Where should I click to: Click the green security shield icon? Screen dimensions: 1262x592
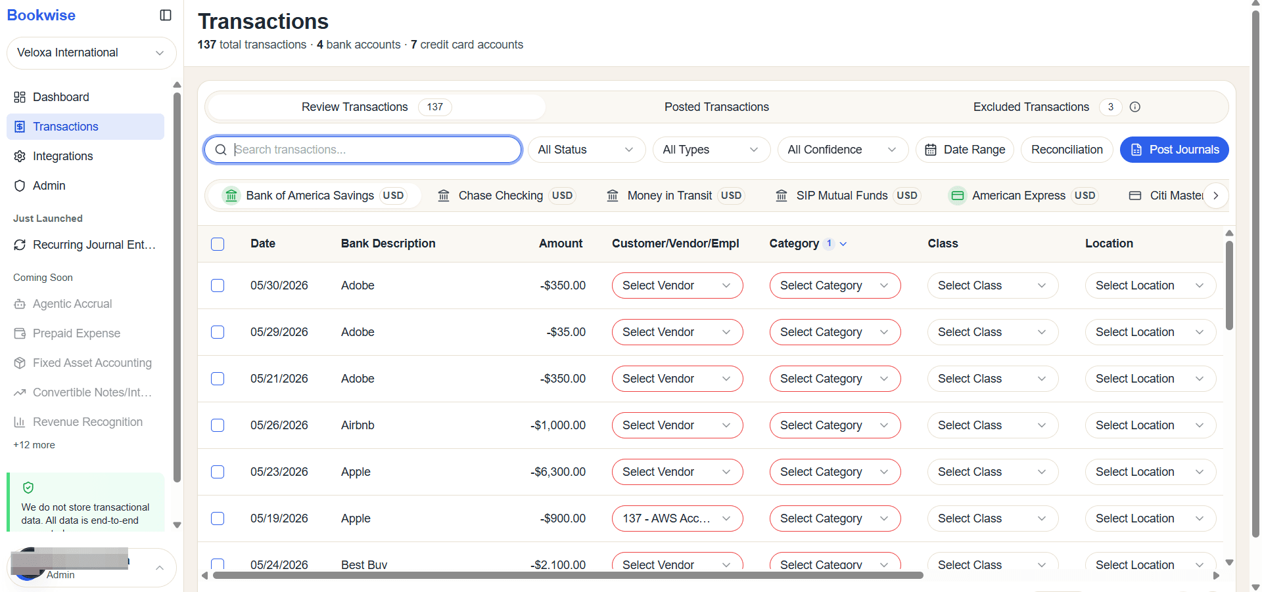[28, 488]
